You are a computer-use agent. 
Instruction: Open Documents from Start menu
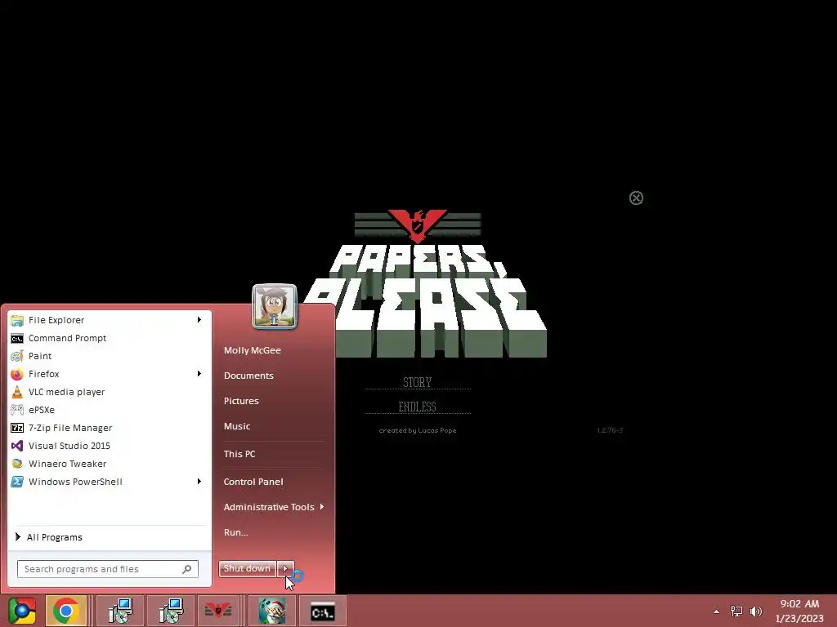point(248,376)
